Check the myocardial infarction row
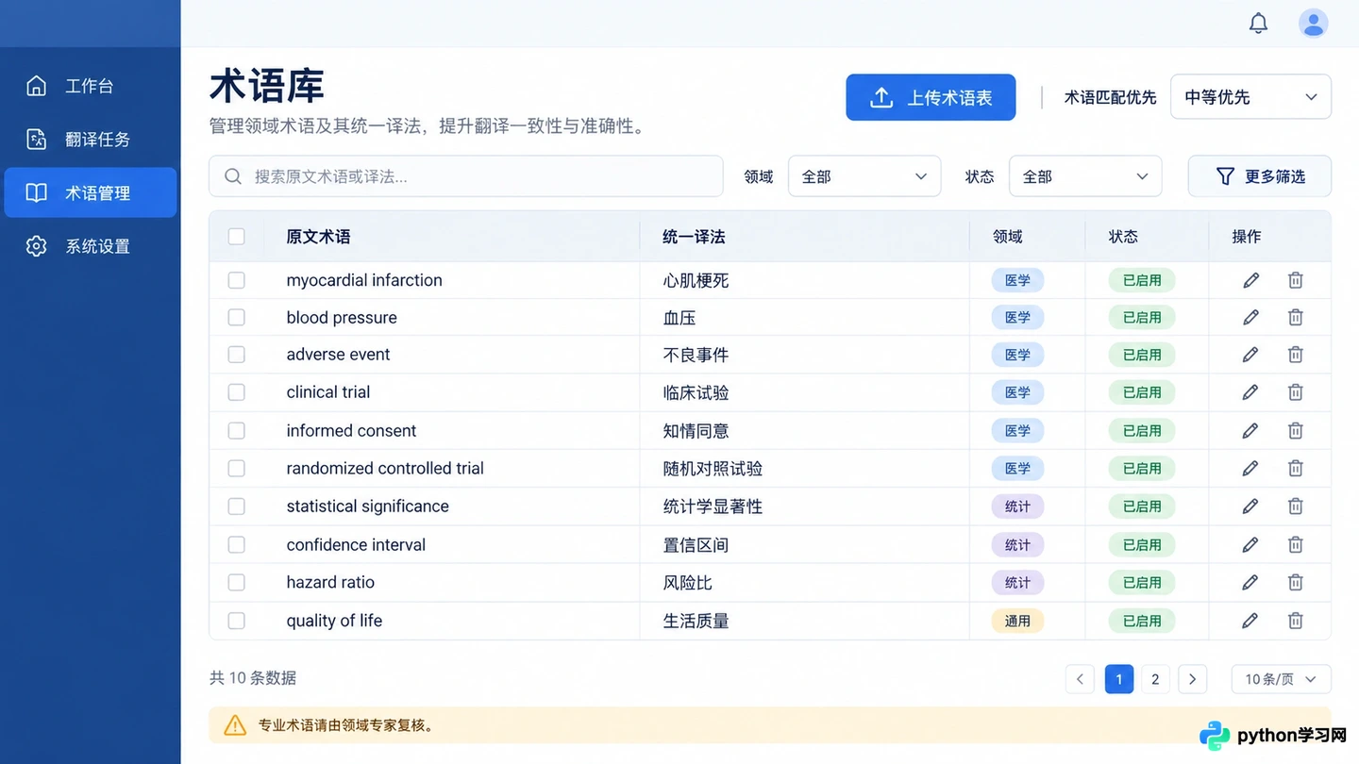Screen dimensions: 1359x764 pyautogui.click(x=237, y=280)
